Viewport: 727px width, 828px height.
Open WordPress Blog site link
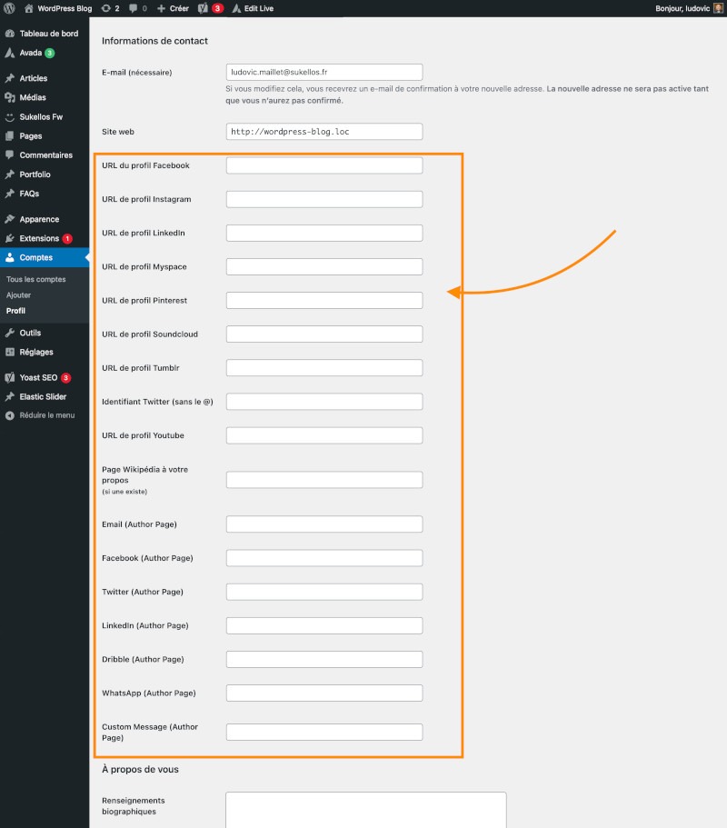tap(63, 8)
